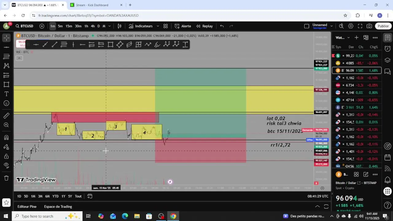This screenshot has height=221, width=393.
Task: Activate the zoom in tool
Action: tap(6, 125)
